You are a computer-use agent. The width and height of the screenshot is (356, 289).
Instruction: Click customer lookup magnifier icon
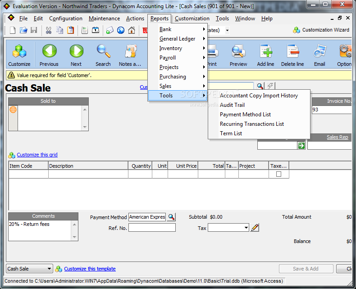260,86
